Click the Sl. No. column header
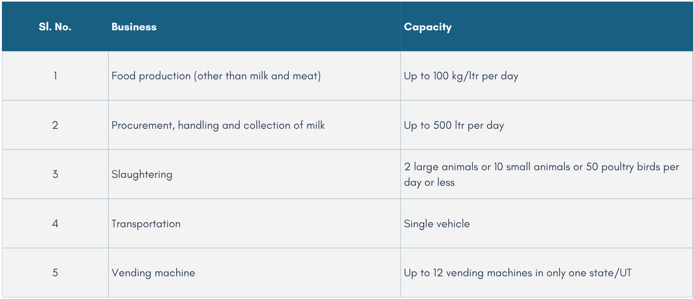Screen dimensions: 693x299 tap(55, 27)
